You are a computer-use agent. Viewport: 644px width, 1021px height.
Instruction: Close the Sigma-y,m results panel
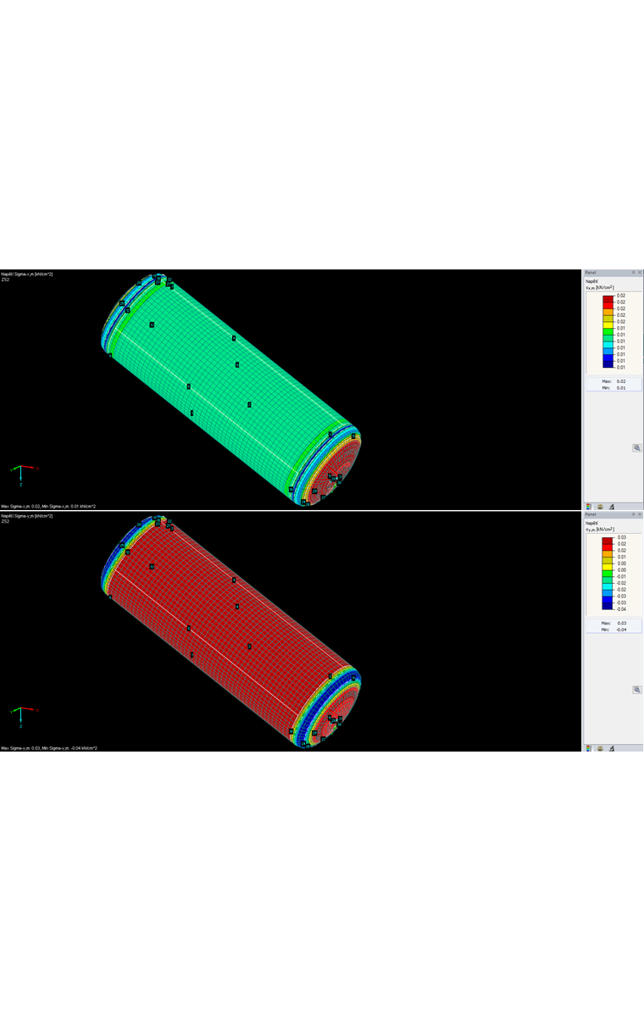640,514
